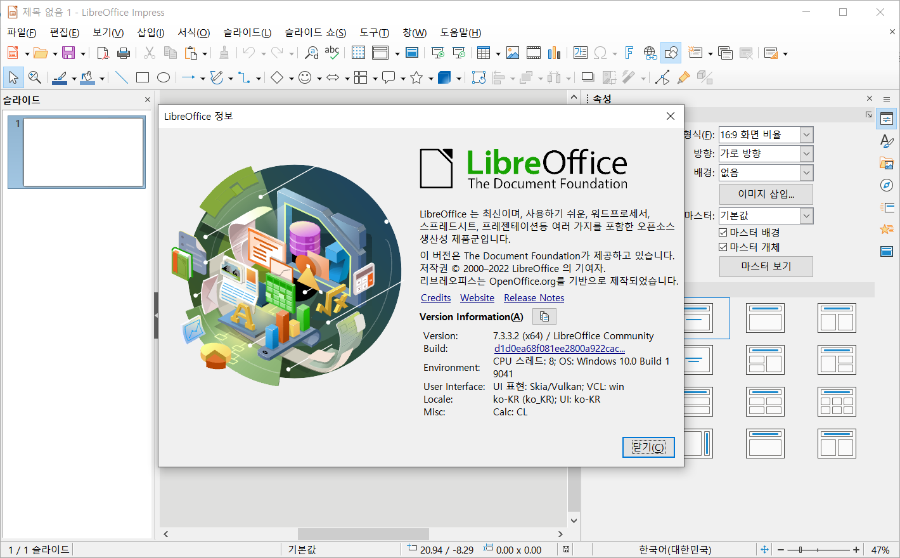Select the Ellipse drawing tool
This screenshot has width=900, height=558.
(164, 77)
